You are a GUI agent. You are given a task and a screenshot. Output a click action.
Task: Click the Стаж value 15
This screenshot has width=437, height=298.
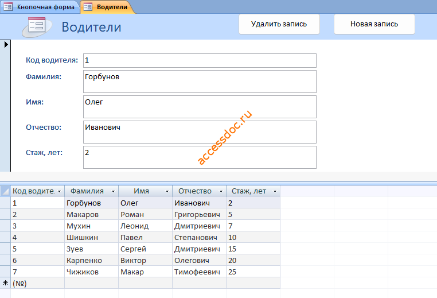(253, 249)
